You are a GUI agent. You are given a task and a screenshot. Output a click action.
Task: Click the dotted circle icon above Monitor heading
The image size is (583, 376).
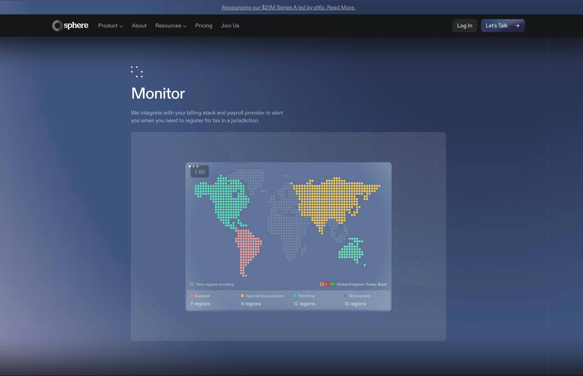[x=137, y=72]
